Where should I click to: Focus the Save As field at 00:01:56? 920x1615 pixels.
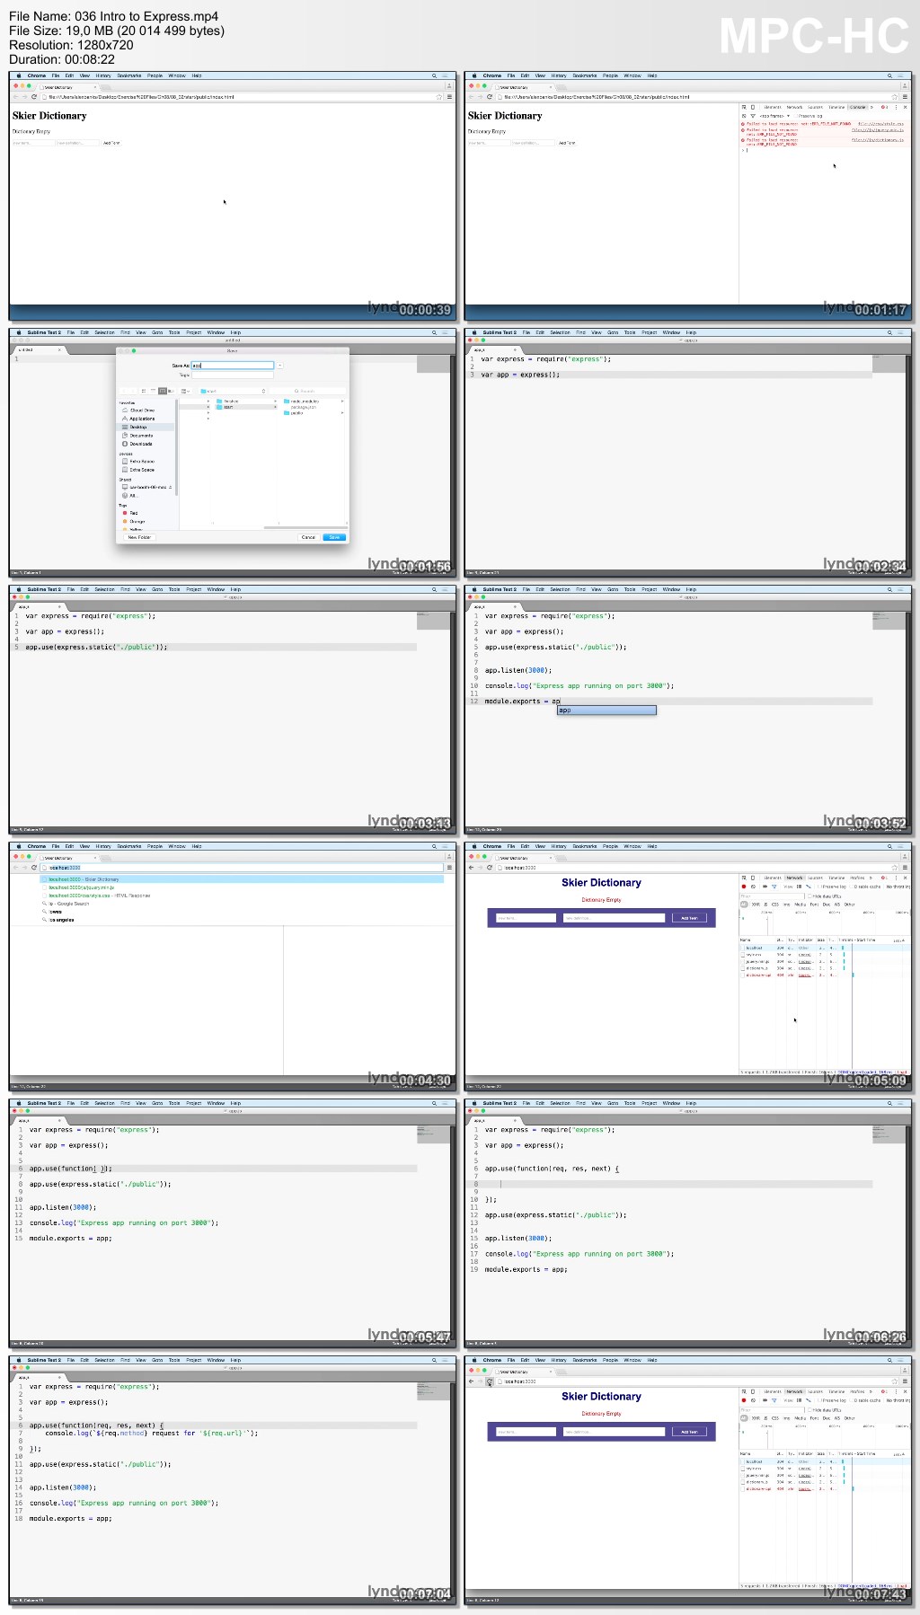click(233, 366)
